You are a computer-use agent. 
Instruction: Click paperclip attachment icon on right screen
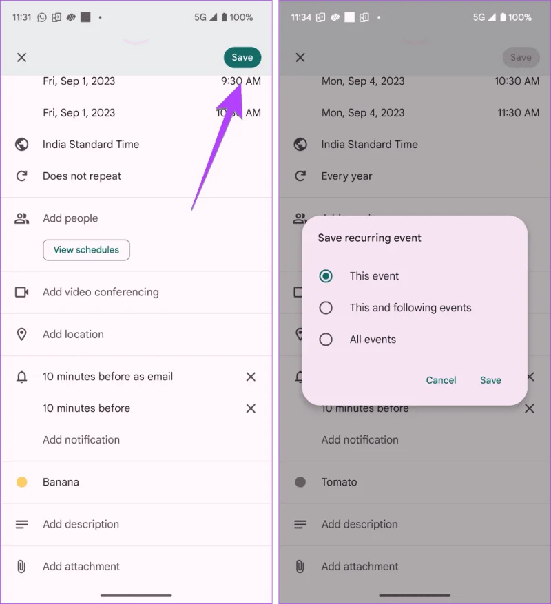(x=300, y=567)
